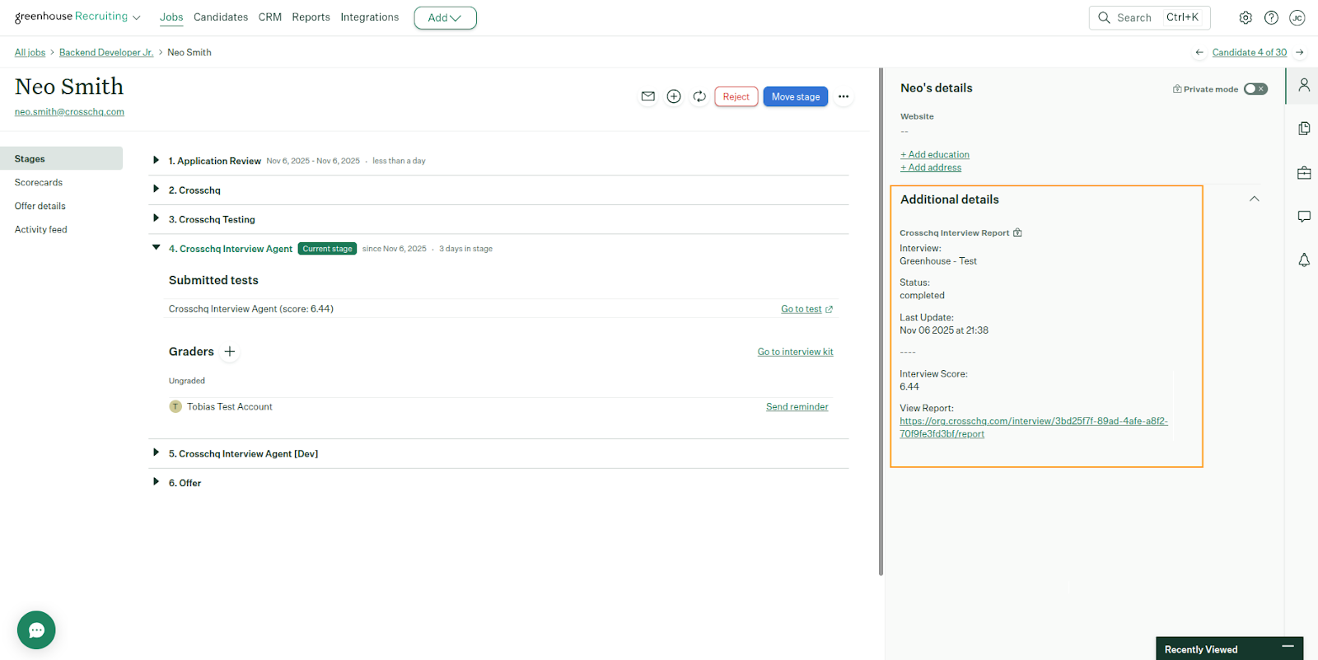
Task: Collapse the Additional details section
Action: pyautogui.click(x=1254, y=199)
